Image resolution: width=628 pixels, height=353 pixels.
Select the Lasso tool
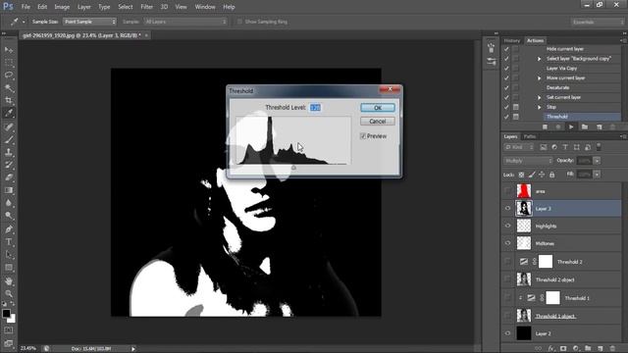[9, 76]
